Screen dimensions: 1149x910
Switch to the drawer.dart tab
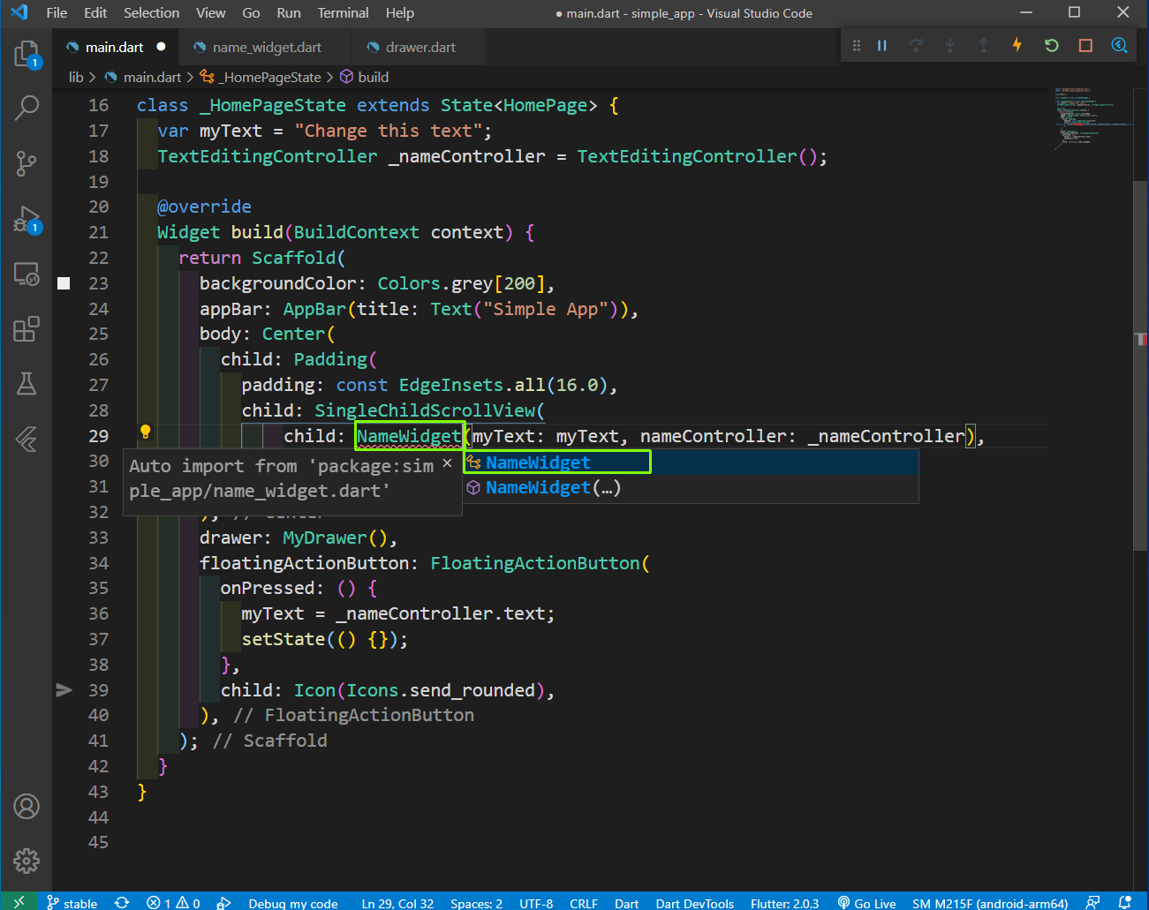420,47
